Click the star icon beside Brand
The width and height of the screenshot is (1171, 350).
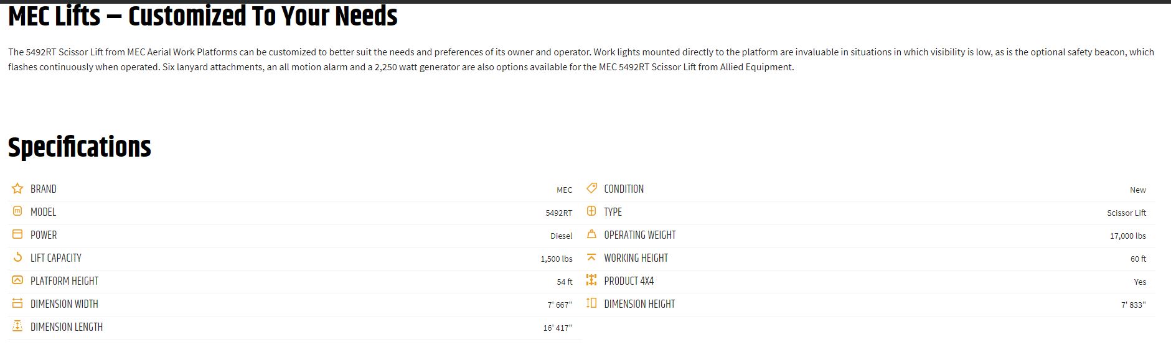(17, 188)
